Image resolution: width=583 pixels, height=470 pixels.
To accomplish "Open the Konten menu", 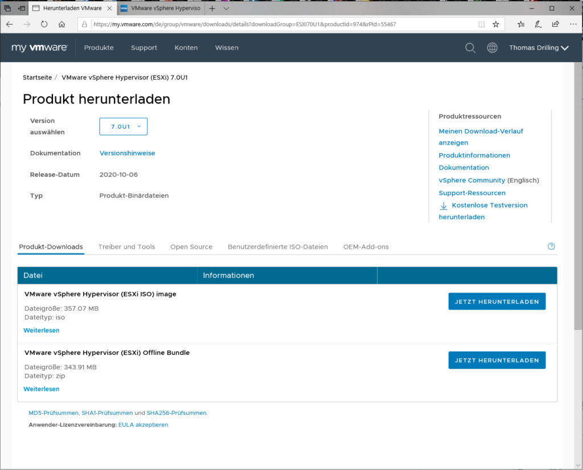I will 186,48.
